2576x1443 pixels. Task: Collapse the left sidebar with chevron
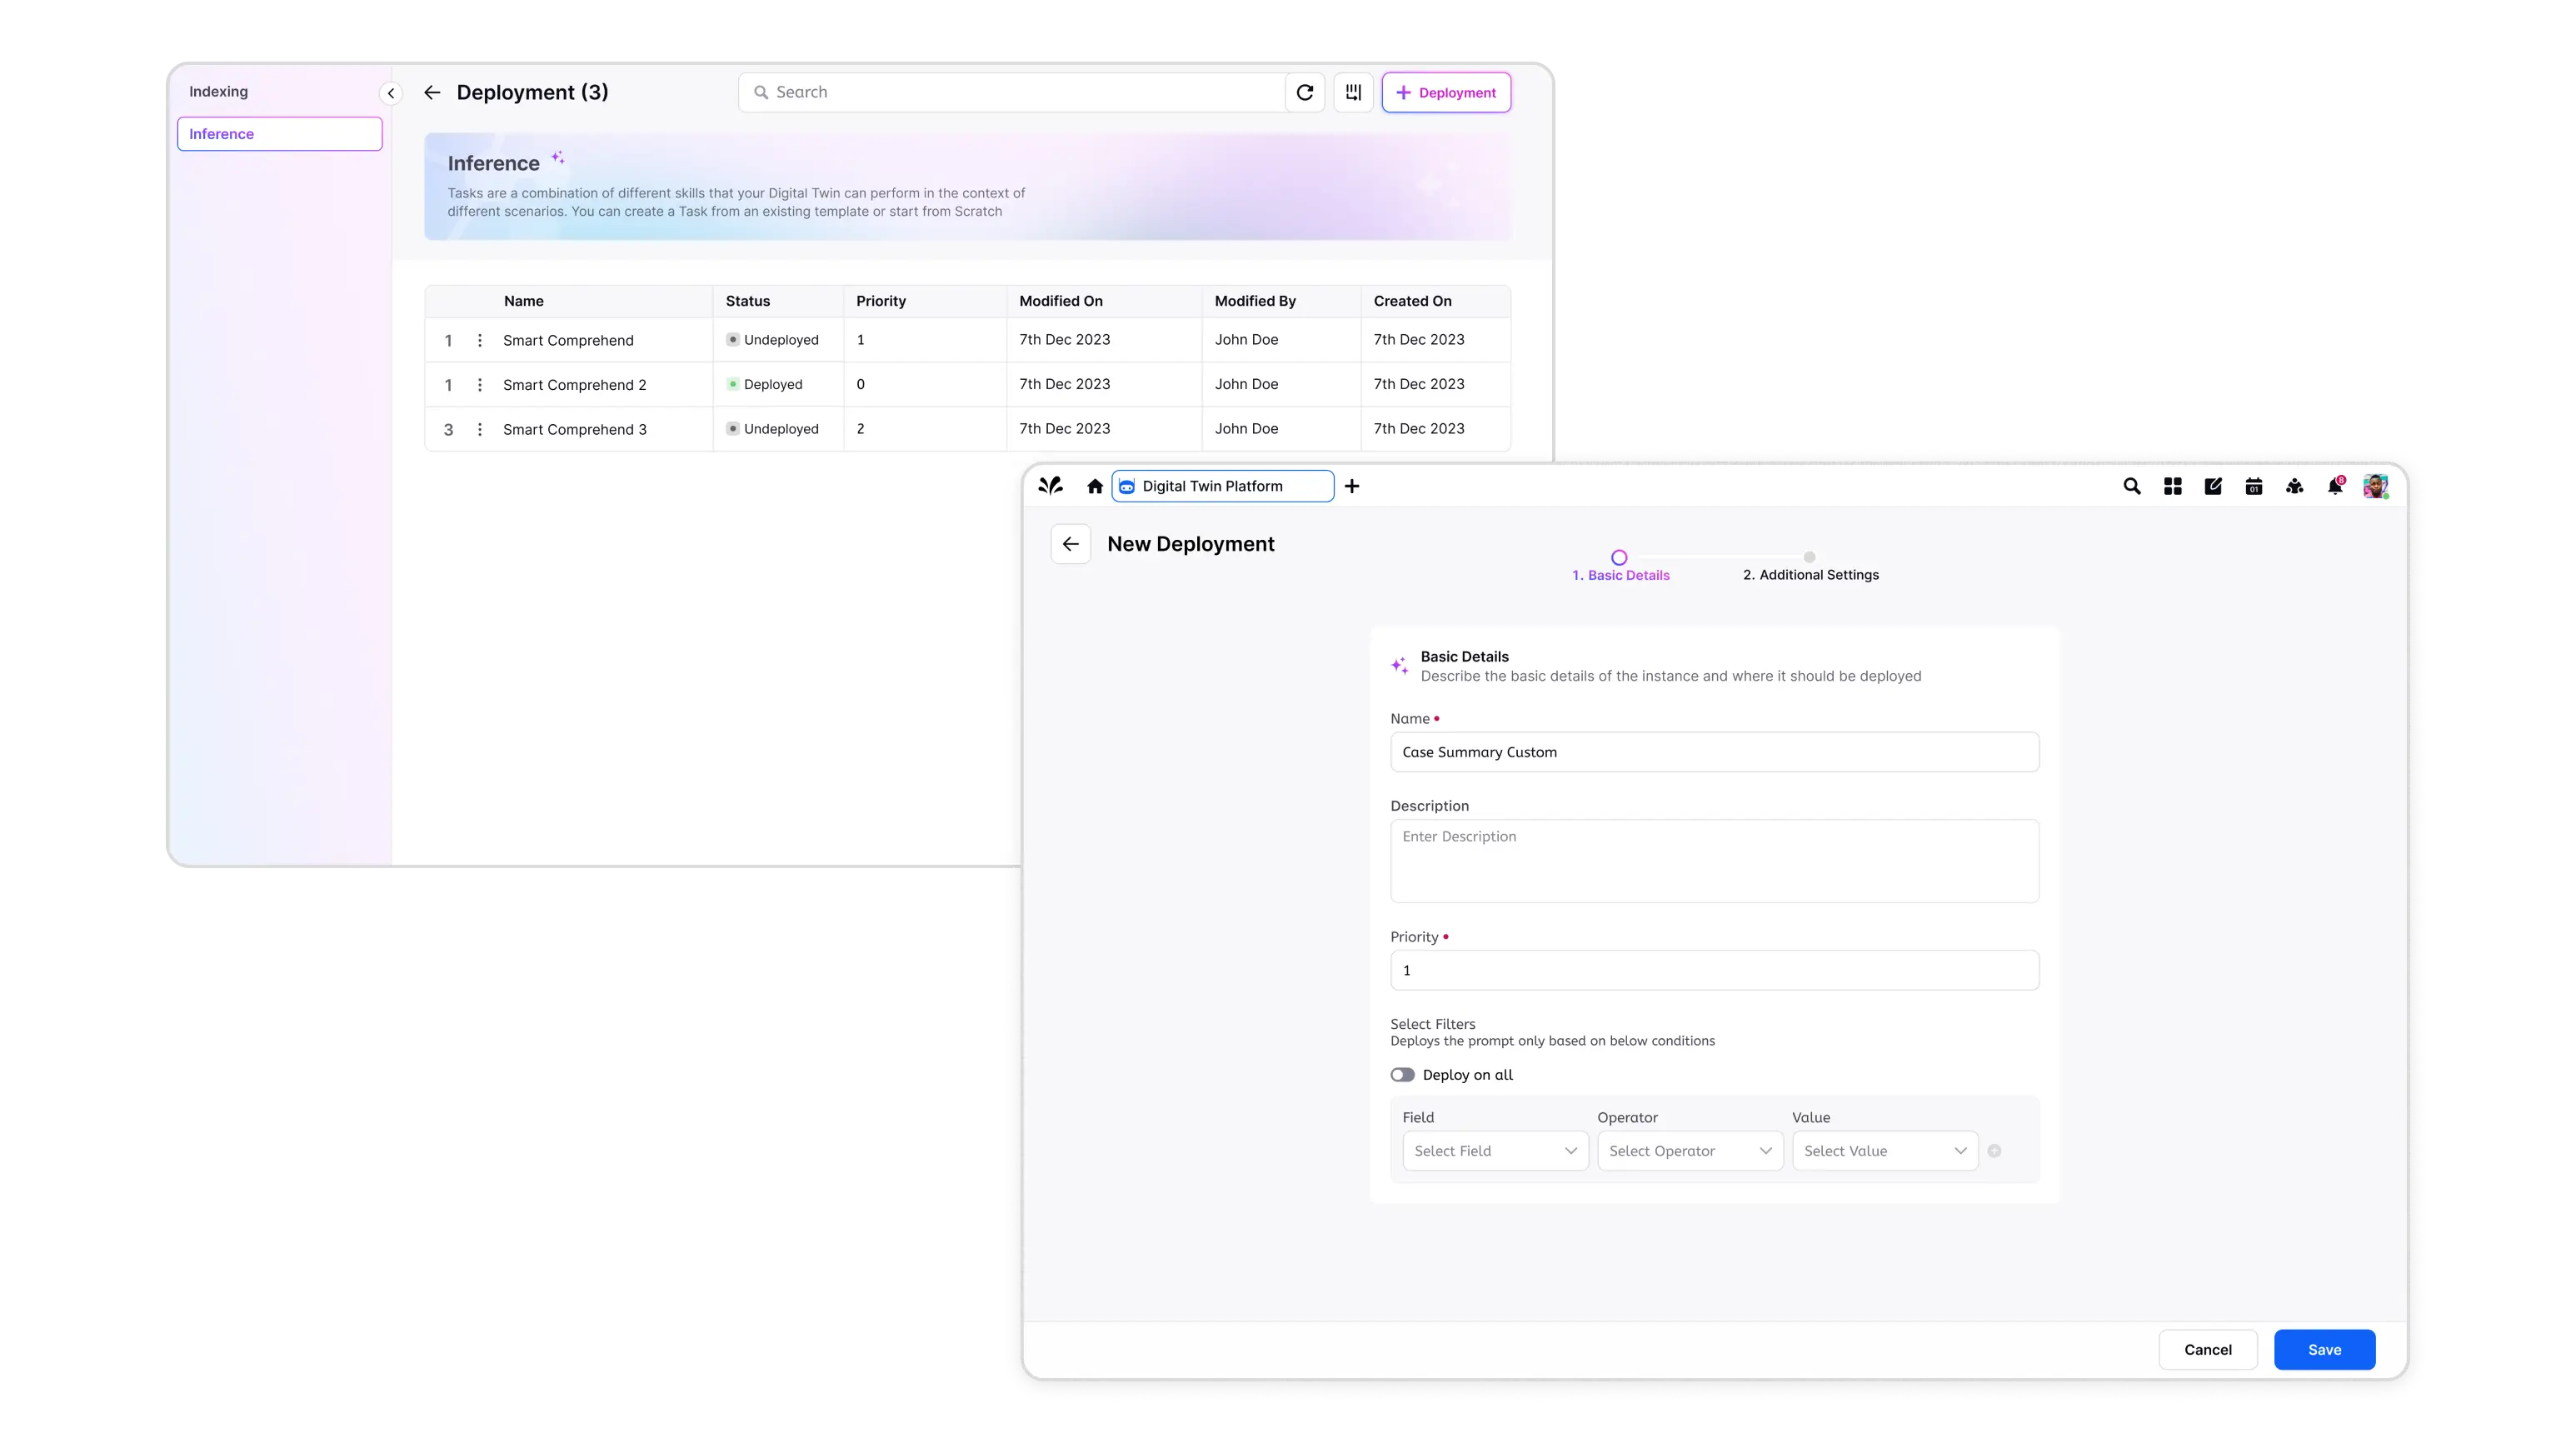click(x=391, y=93)
